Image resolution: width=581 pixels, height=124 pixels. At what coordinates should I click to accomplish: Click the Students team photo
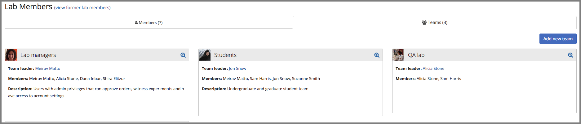[205, 55]
